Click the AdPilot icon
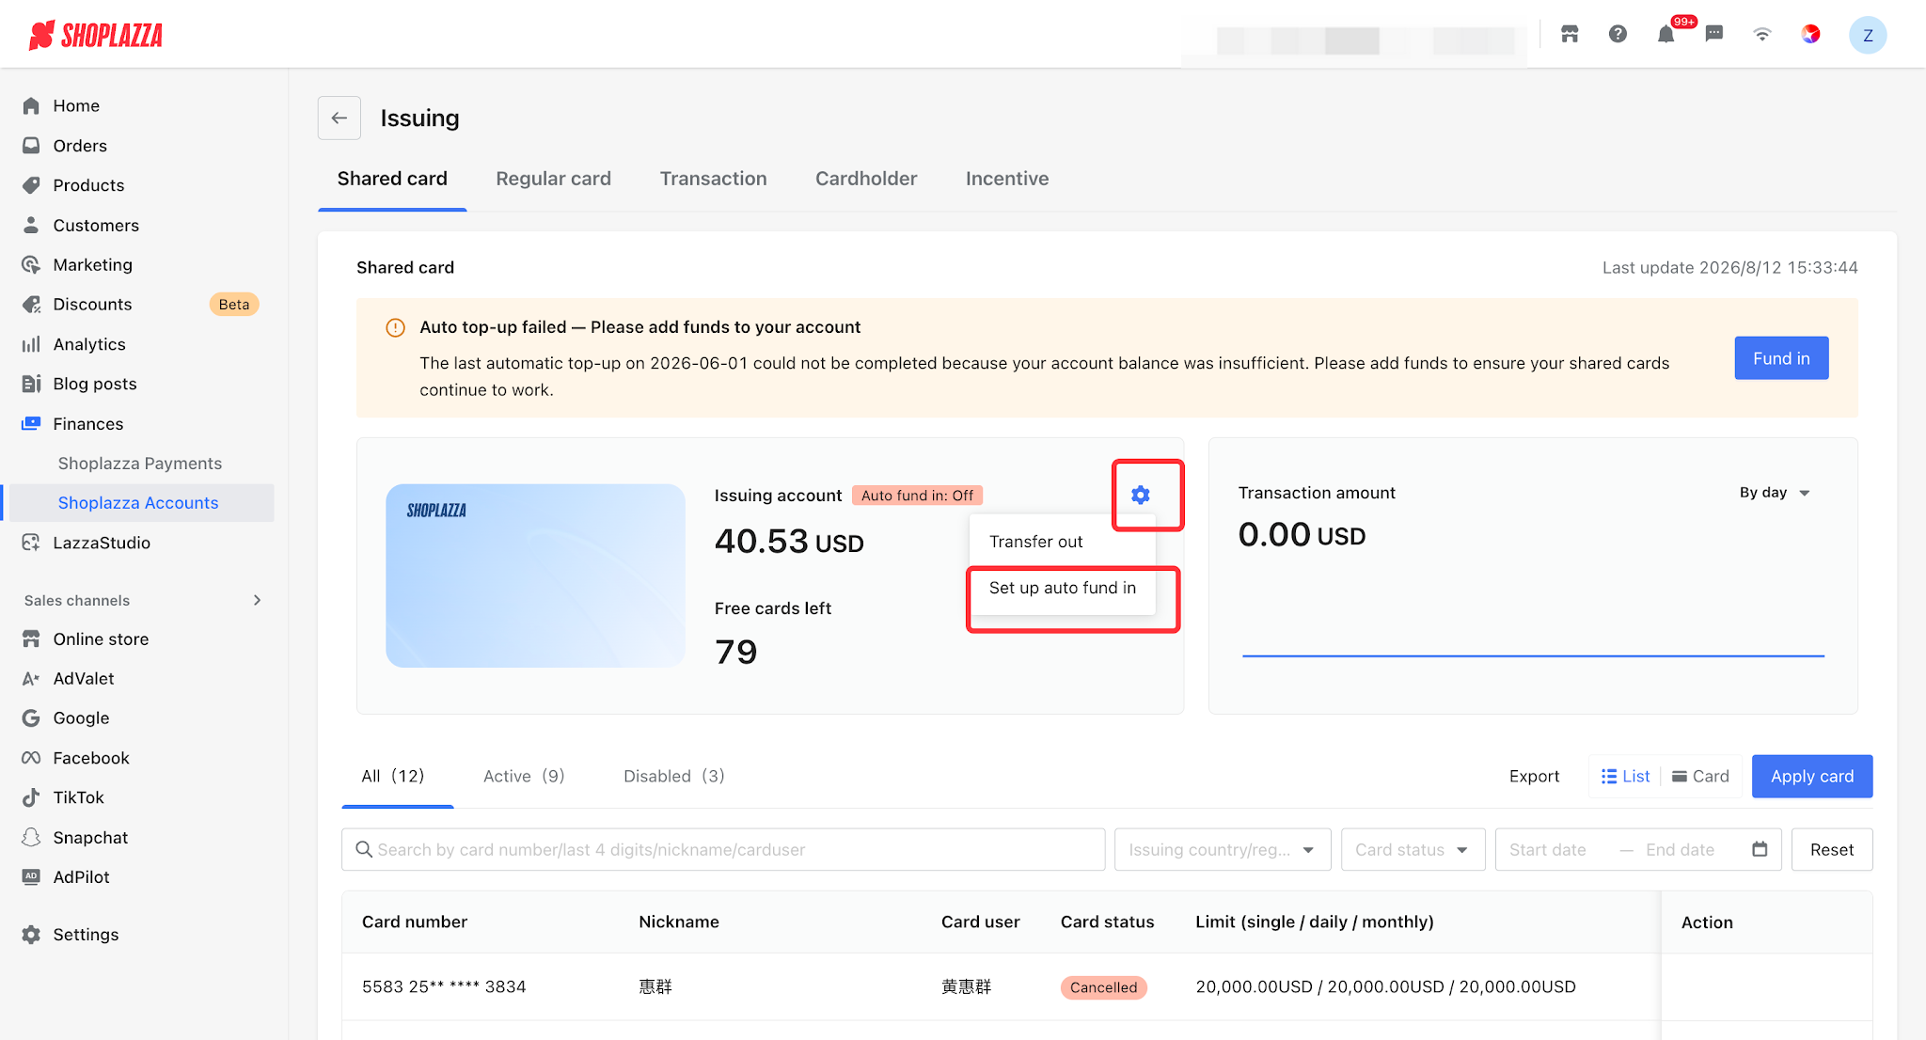This screenshot has width=1926, height=1040. tap(31, 877)
